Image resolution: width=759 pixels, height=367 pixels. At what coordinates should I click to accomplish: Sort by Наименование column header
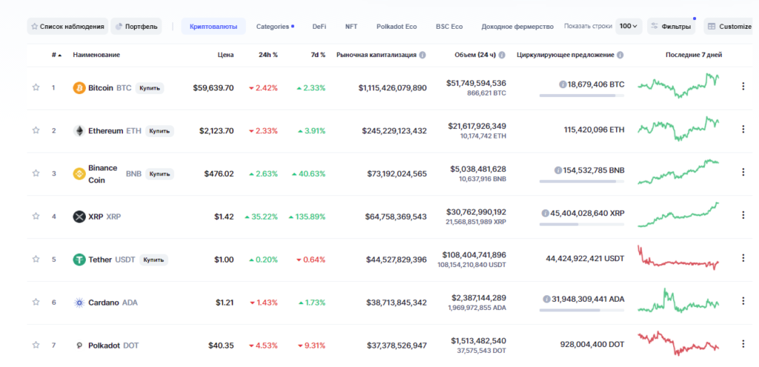pyautogui.click(x=96, y=55)
